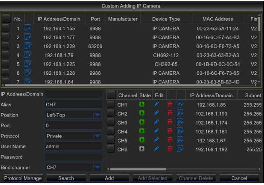Edit CH1 with the pencil icon
This screenshot has height=185, width=264.
pyautogui.click(x=156, y=104)
